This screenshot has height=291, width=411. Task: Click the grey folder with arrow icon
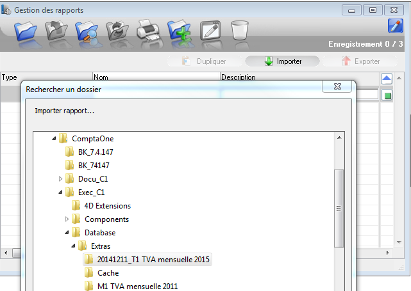[56, 31]
